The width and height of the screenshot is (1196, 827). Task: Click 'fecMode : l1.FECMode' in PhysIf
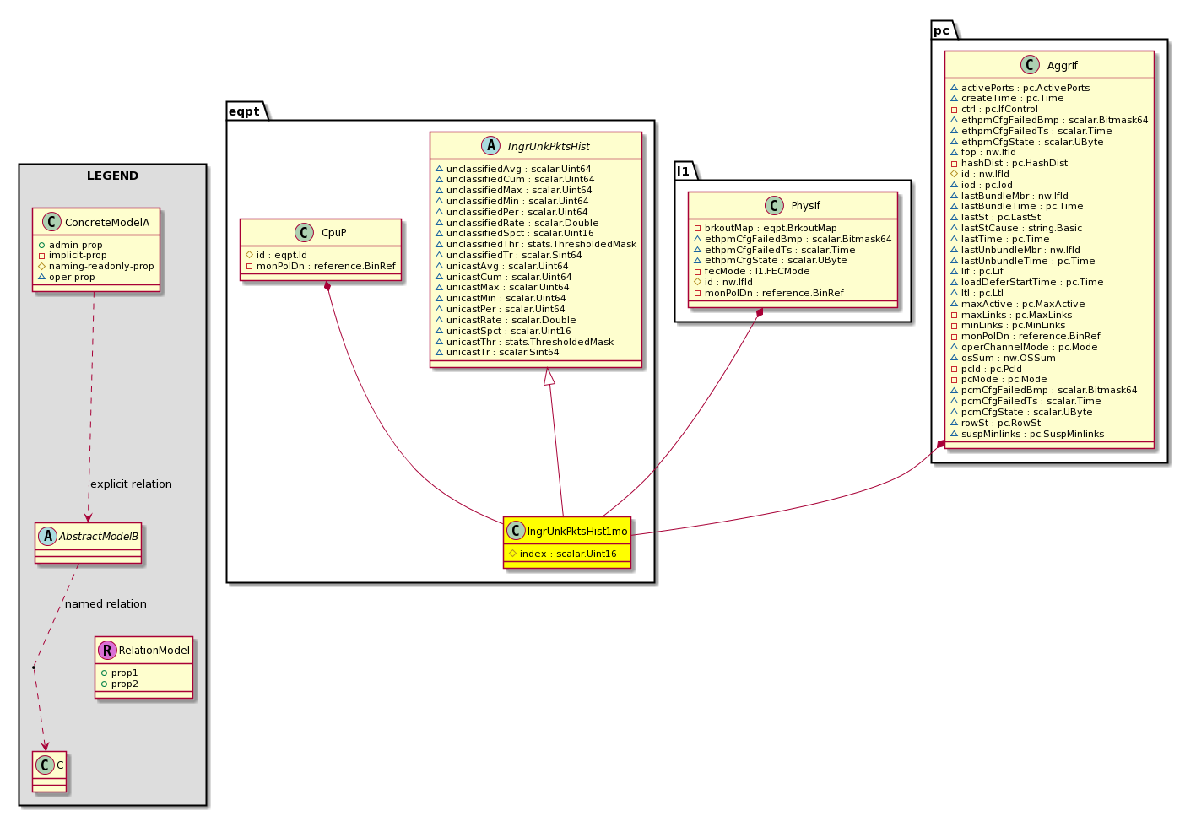pos(757,271)
